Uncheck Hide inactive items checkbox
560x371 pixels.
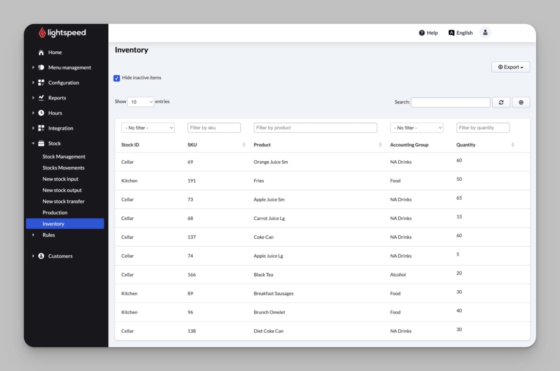coord(117,78)
